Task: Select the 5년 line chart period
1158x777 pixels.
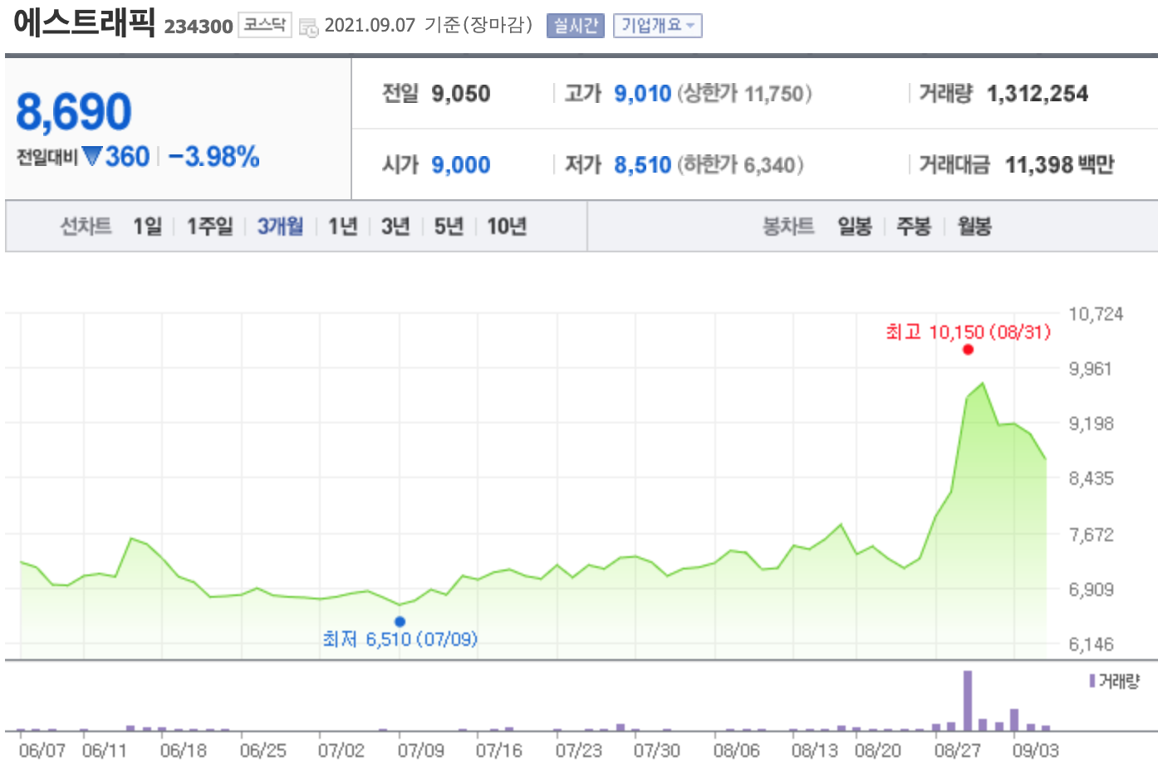Action: [449, 226]
